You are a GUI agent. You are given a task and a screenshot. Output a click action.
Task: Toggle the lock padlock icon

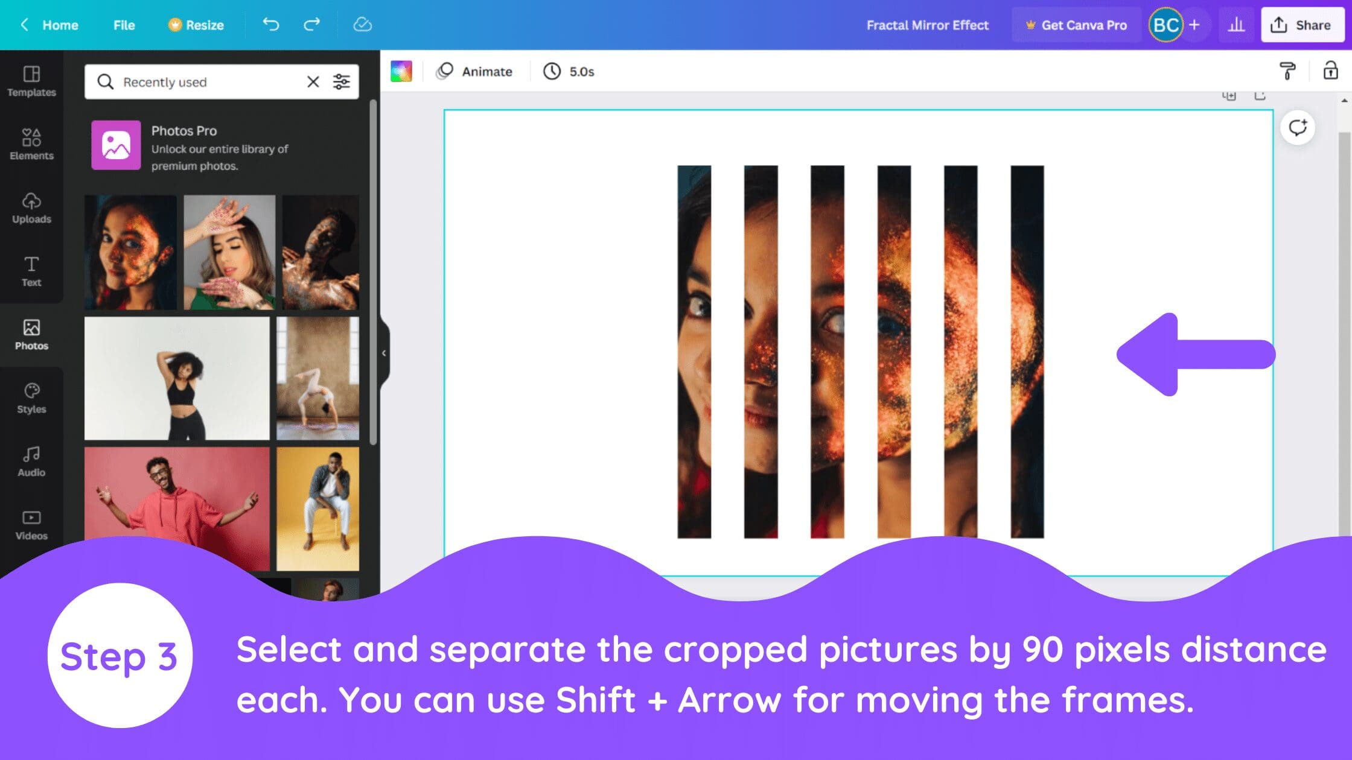1330,71
